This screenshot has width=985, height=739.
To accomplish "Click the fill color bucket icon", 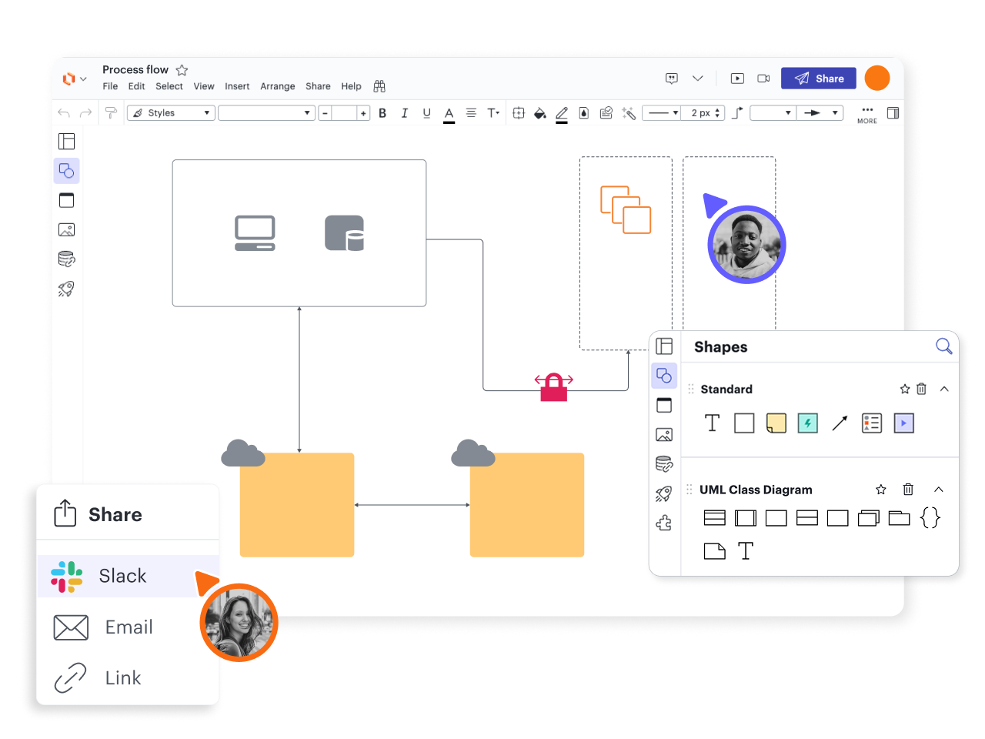I will click(540, 113).
